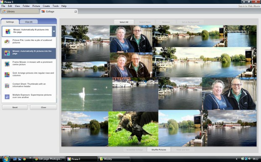Click the Close button under settings list
Image resolution: width=261 pixels, height=162 pixels.
click(x=44, y=107)
